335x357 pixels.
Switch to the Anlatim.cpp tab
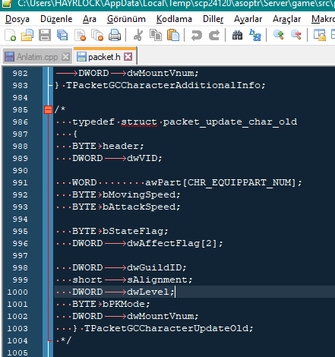(37, 57)
